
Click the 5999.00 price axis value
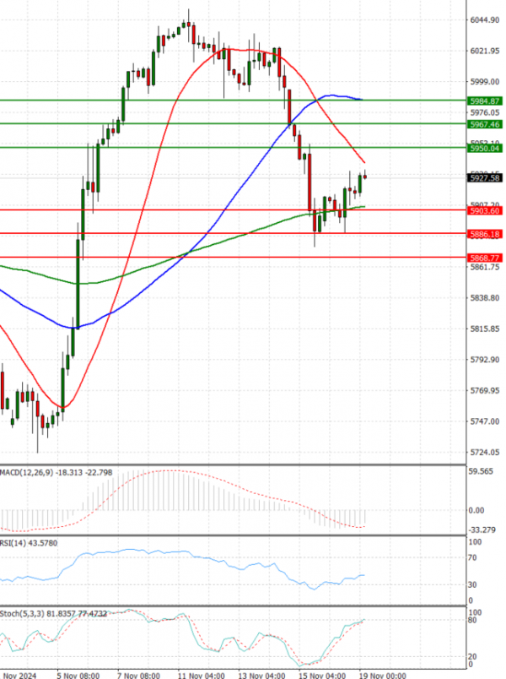click(484, 81)
